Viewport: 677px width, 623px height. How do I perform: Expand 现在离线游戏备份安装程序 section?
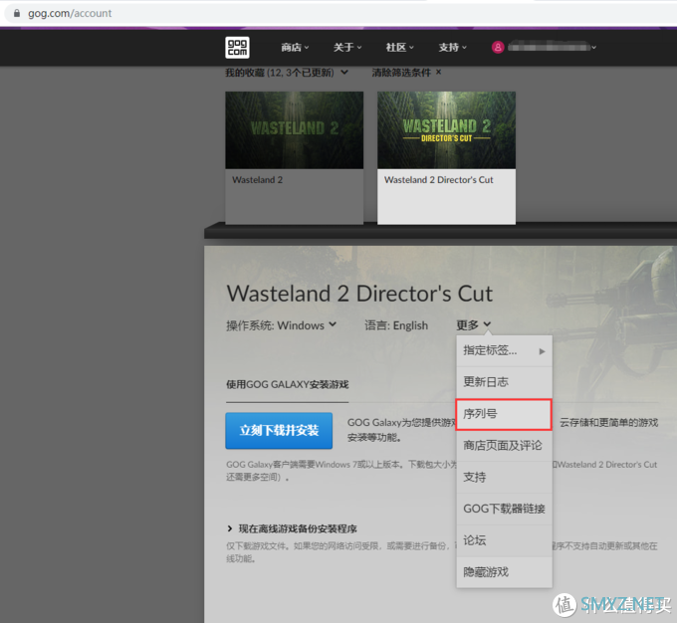(x=293, y=528)
